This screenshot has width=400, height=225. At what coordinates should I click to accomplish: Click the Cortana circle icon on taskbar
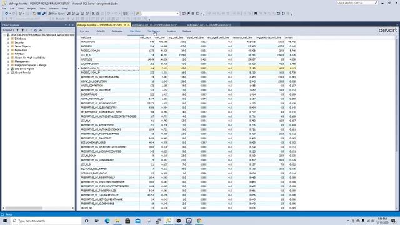pyautogui.click(x=86, y=221)
